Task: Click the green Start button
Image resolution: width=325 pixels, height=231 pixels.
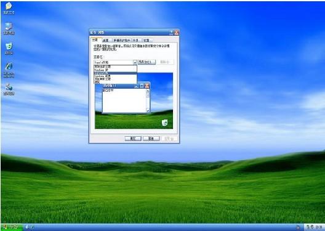Action: pos(12,227)
